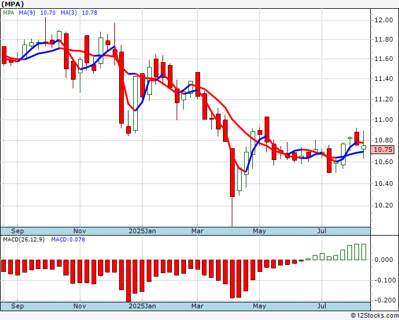Click the 10.40 price axis label
399x320 pixels.
point(384,183)
